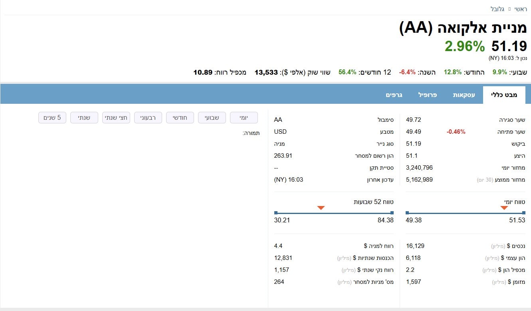
Task: Click the stock title 'מניית אלקואה (AA)'
Action: 463,28
